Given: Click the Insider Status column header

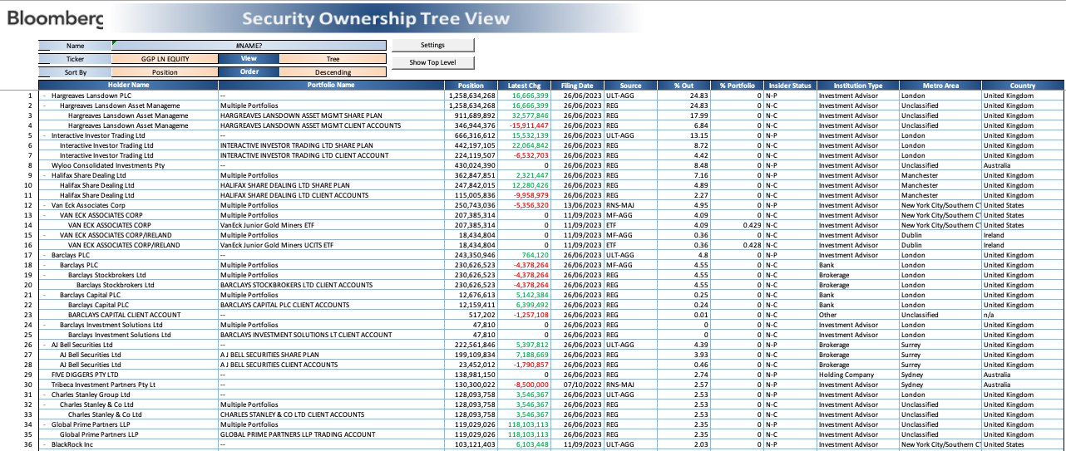Looking at the screenshot, I should tap(790, 86).
